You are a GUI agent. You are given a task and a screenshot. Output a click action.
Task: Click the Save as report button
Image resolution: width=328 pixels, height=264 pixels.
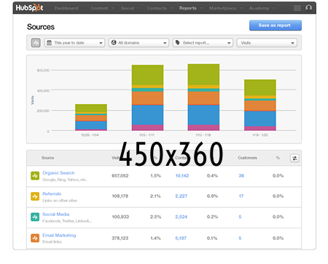pos(276,25)
